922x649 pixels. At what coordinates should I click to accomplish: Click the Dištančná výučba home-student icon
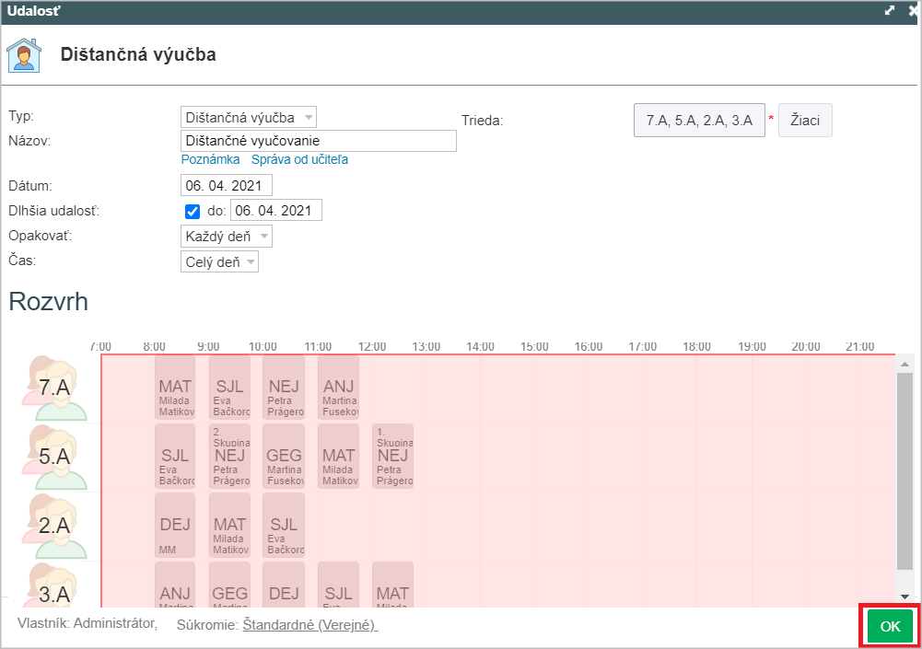tap(24, 55)
